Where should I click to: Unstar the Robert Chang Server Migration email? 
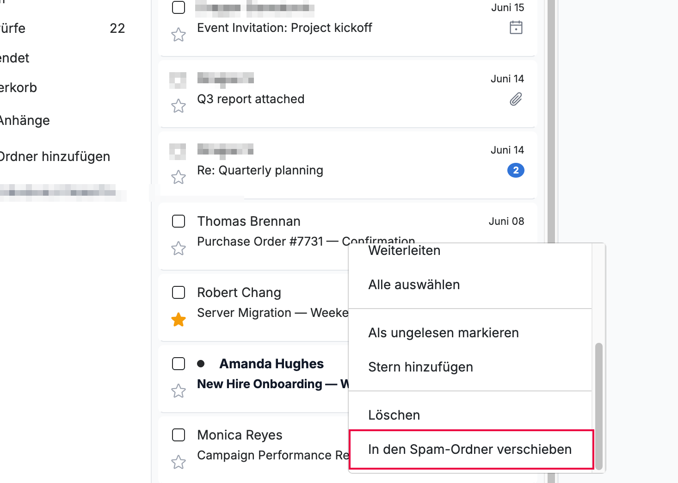[x=179, y=320]
